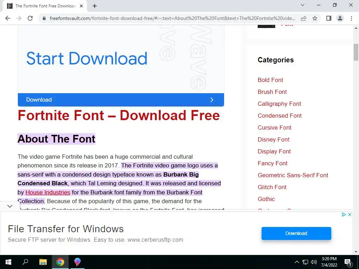Open the Calligraphy Font category

(279, 104)
